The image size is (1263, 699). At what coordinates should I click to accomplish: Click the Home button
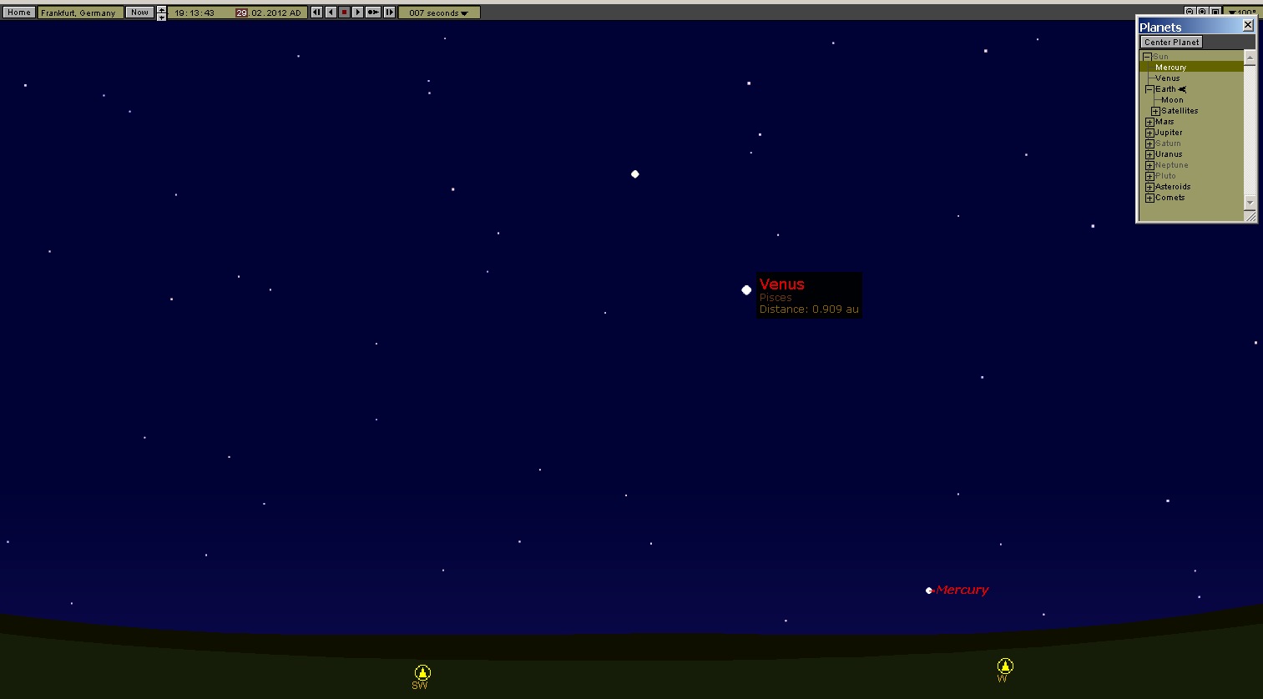(18, 13)
